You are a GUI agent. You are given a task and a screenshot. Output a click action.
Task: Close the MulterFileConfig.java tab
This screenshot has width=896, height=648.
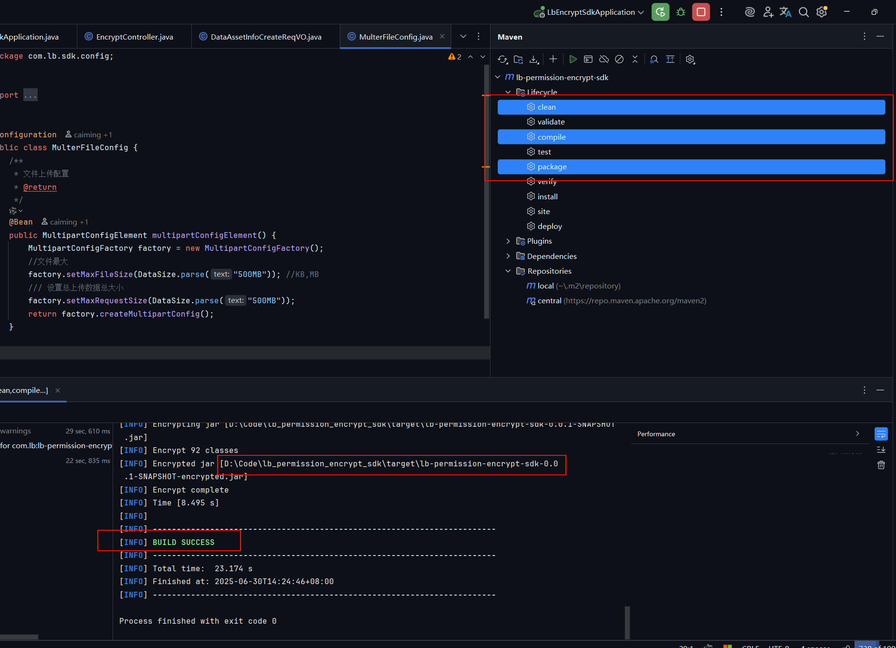(442, 36)
